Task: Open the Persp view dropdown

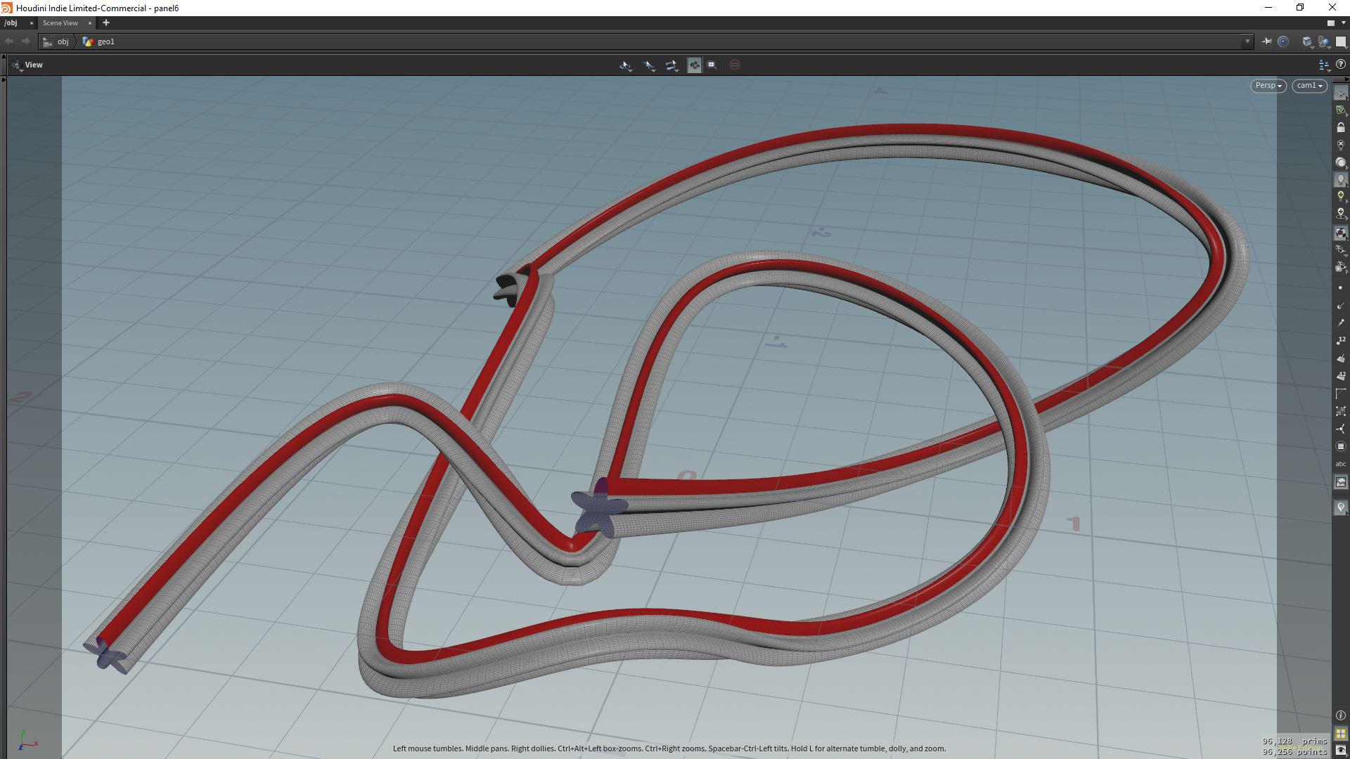Action: 1266,85
